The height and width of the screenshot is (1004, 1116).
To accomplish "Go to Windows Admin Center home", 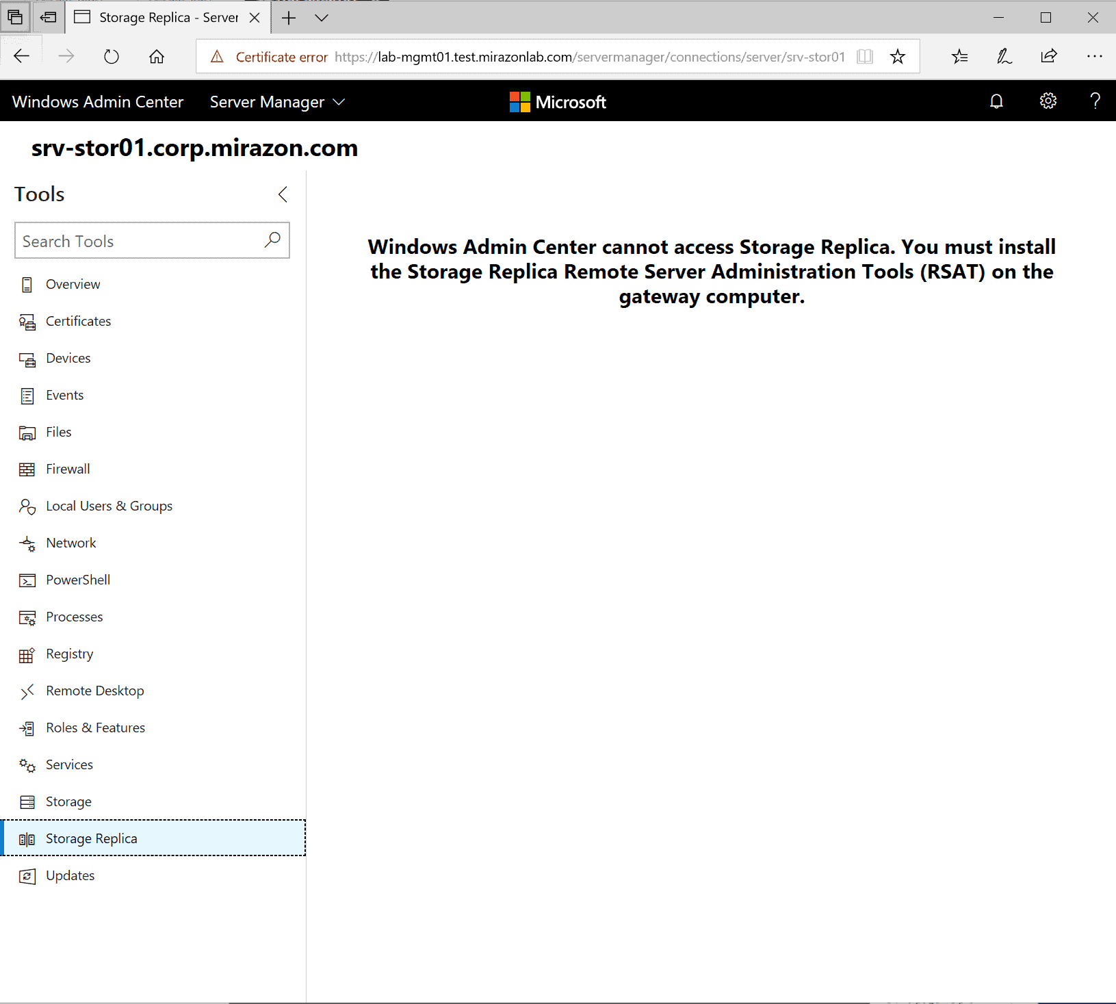I will [98, 102].
